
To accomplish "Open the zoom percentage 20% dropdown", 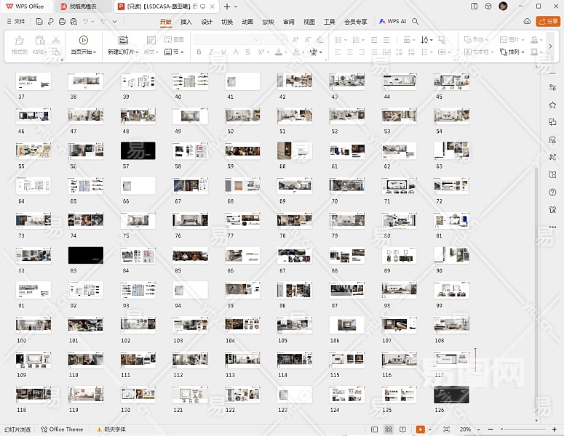I will 477,429.
